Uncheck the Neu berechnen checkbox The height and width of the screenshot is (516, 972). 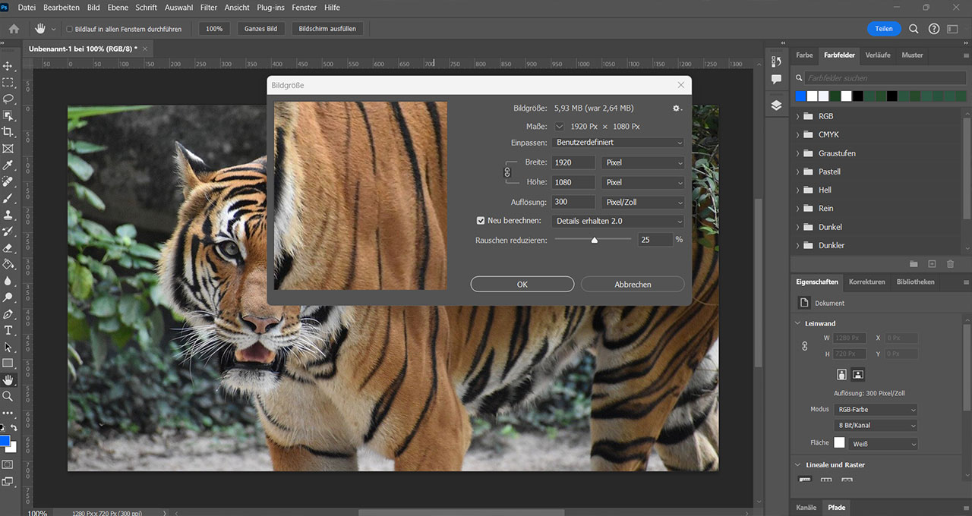pyautogui.click(x=481, y=221)
